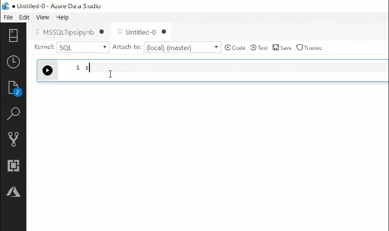Add a new Text cell
389x231 pixels.
pyautogui.click(x=259, y=48)
